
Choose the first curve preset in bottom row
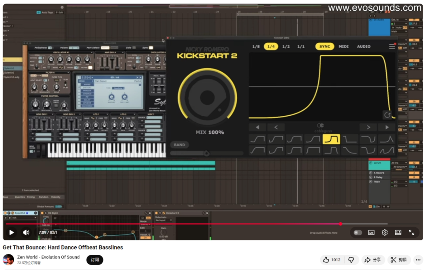tap(257, 150)
